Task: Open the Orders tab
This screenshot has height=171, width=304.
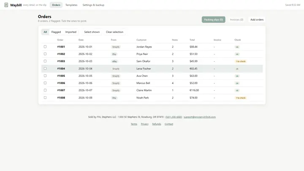Action: [56, 5]
